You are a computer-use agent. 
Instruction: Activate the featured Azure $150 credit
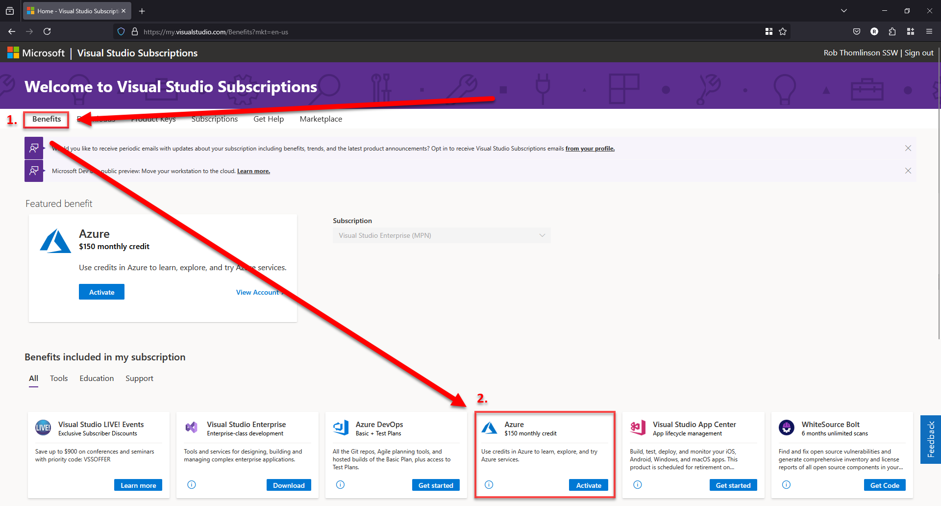[x=101, y=292]
